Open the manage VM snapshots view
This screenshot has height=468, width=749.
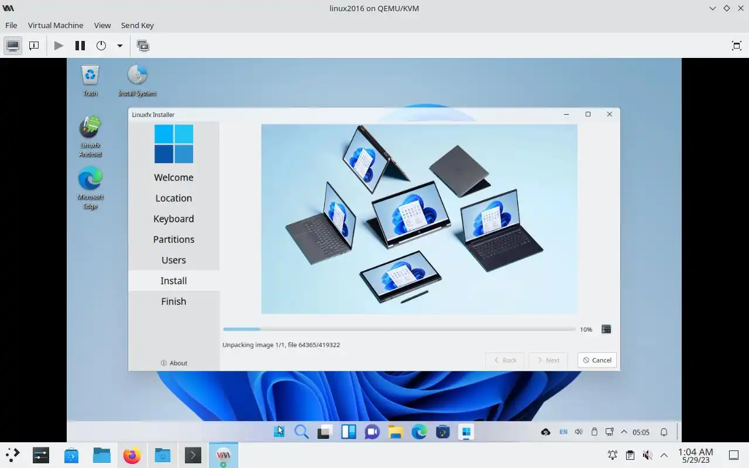pos(143,46)
